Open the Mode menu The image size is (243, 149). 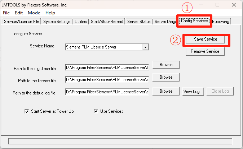click(x=34, y=13)
